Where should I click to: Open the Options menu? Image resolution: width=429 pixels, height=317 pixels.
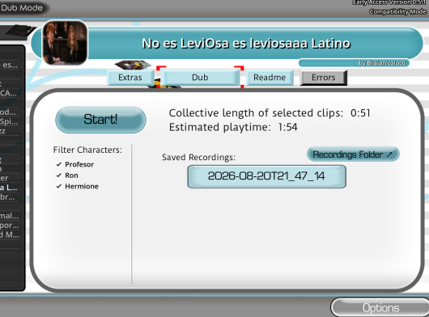[x=380, y=308]
